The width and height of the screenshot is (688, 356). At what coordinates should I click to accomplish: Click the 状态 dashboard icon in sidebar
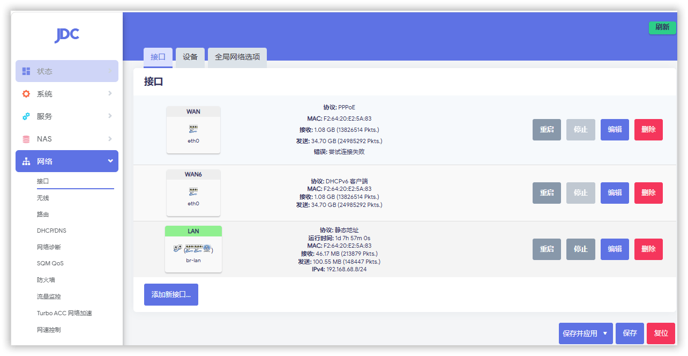tap(26, 71)
